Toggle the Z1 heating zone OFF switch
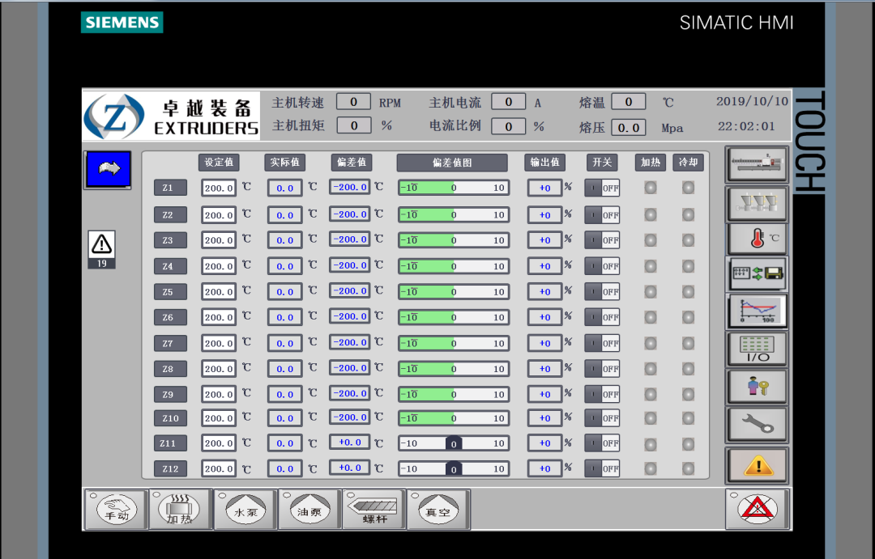The width and height of the screenshot is (875, 559). tap(602, 188)
